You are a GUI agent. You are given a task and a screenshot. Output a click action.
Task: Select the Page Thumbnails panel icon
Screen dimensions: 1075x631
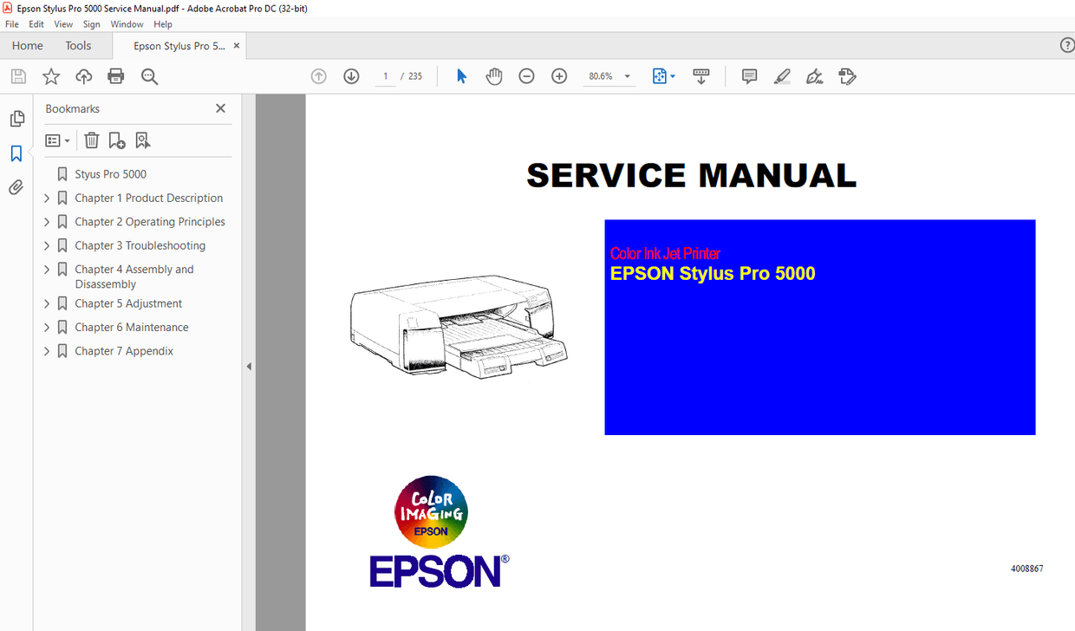(16, 118)
